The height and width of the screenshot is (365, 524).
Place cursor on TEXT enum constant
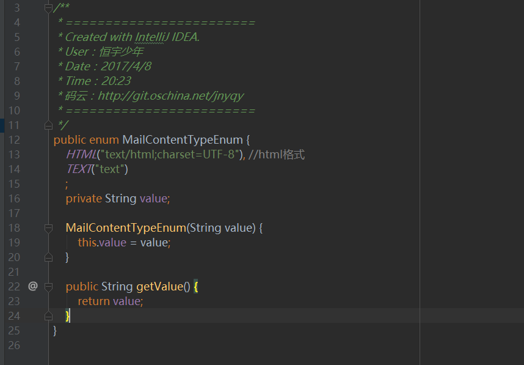tap(79, 169)
